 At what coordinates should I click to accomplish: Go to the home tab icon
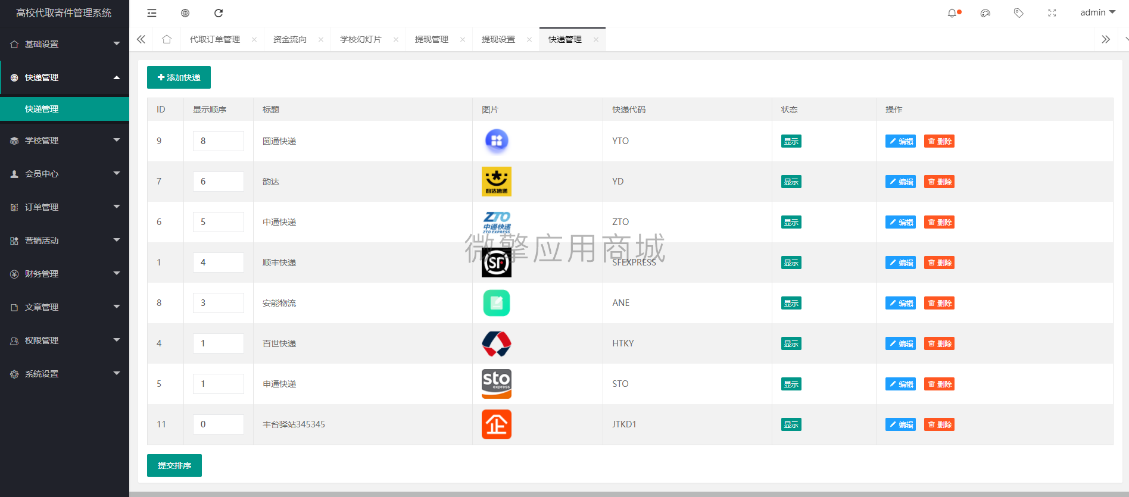[x=167, y=39]
